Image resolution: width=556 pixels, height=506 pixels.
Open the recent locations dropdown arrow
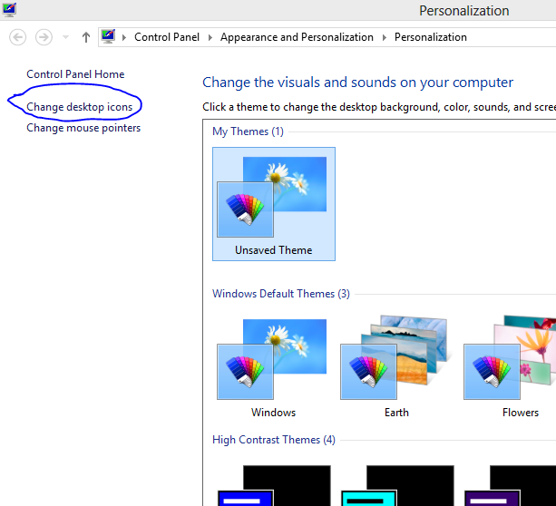click(65, 36)
